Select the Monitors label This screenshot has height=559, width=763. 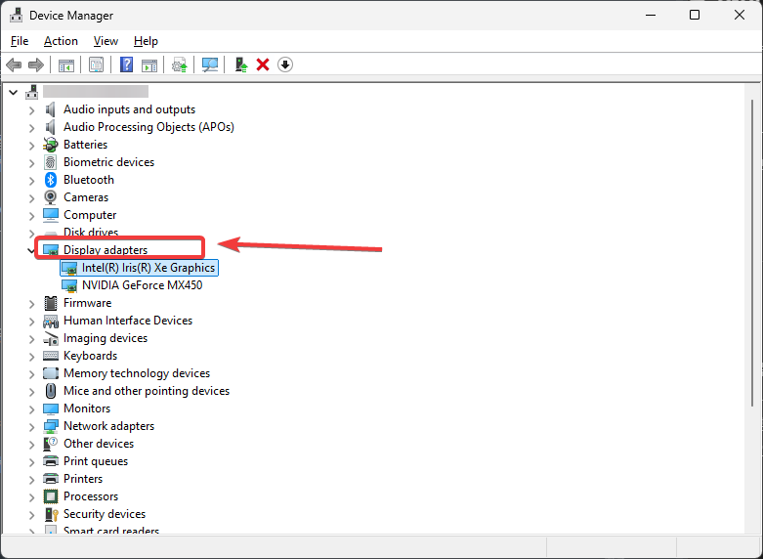point(87,408)
